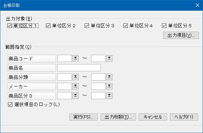Expand 商品分類 end value dropdown
203x133 pixels.
pyautogui.click(x=109, y=77)
